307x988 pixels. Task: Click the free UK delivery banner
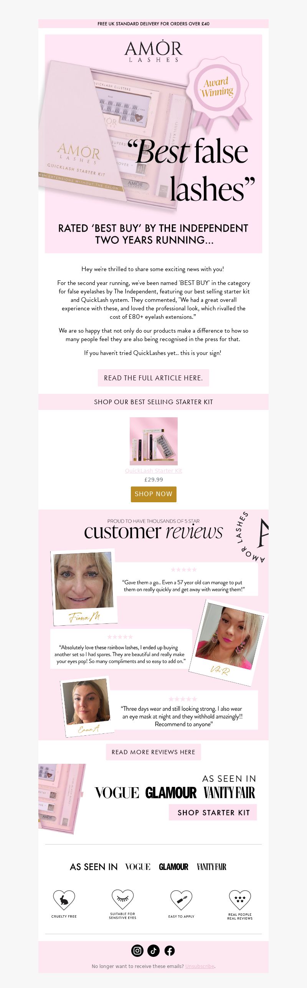[x=153, y=23]
